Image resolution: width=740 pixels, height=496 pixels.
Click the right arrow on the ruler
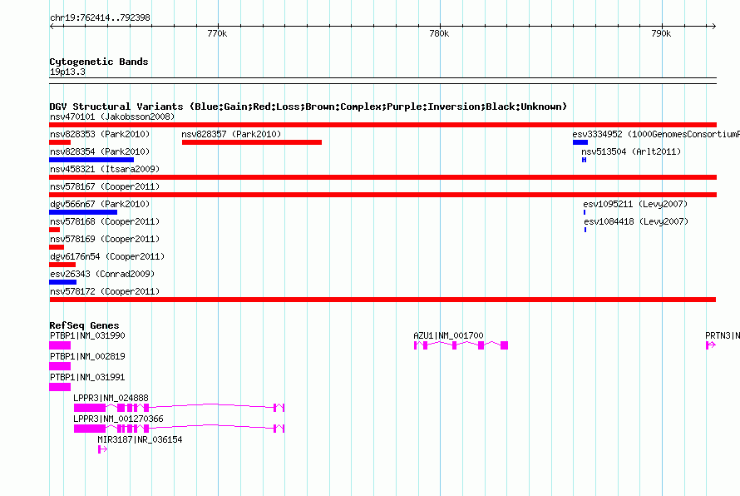point(713,27)
